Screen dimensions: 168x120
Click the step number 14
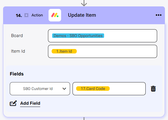tap(19, 15)
